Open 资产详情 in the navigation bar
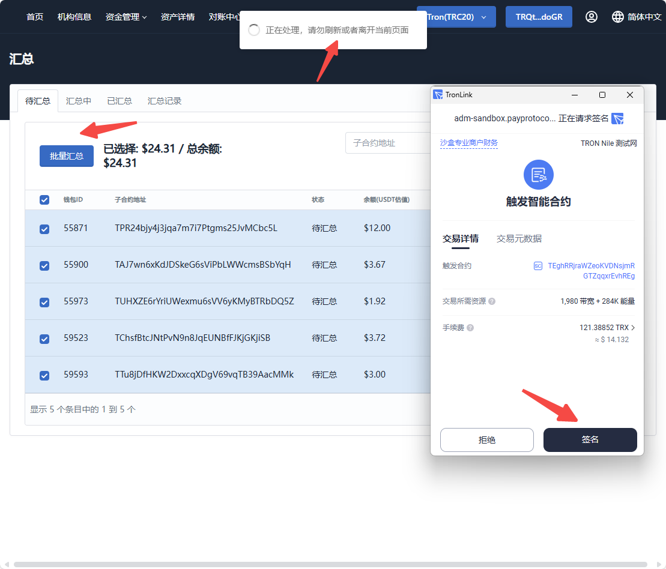Screen dimensions: 666x569 (178, 17)
